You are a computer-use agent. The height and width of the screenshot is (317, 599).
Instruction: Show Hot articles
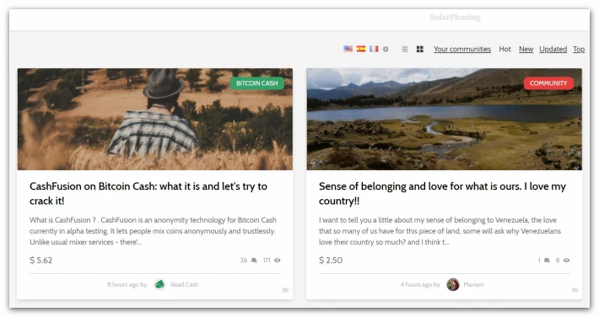click(505, 49)
